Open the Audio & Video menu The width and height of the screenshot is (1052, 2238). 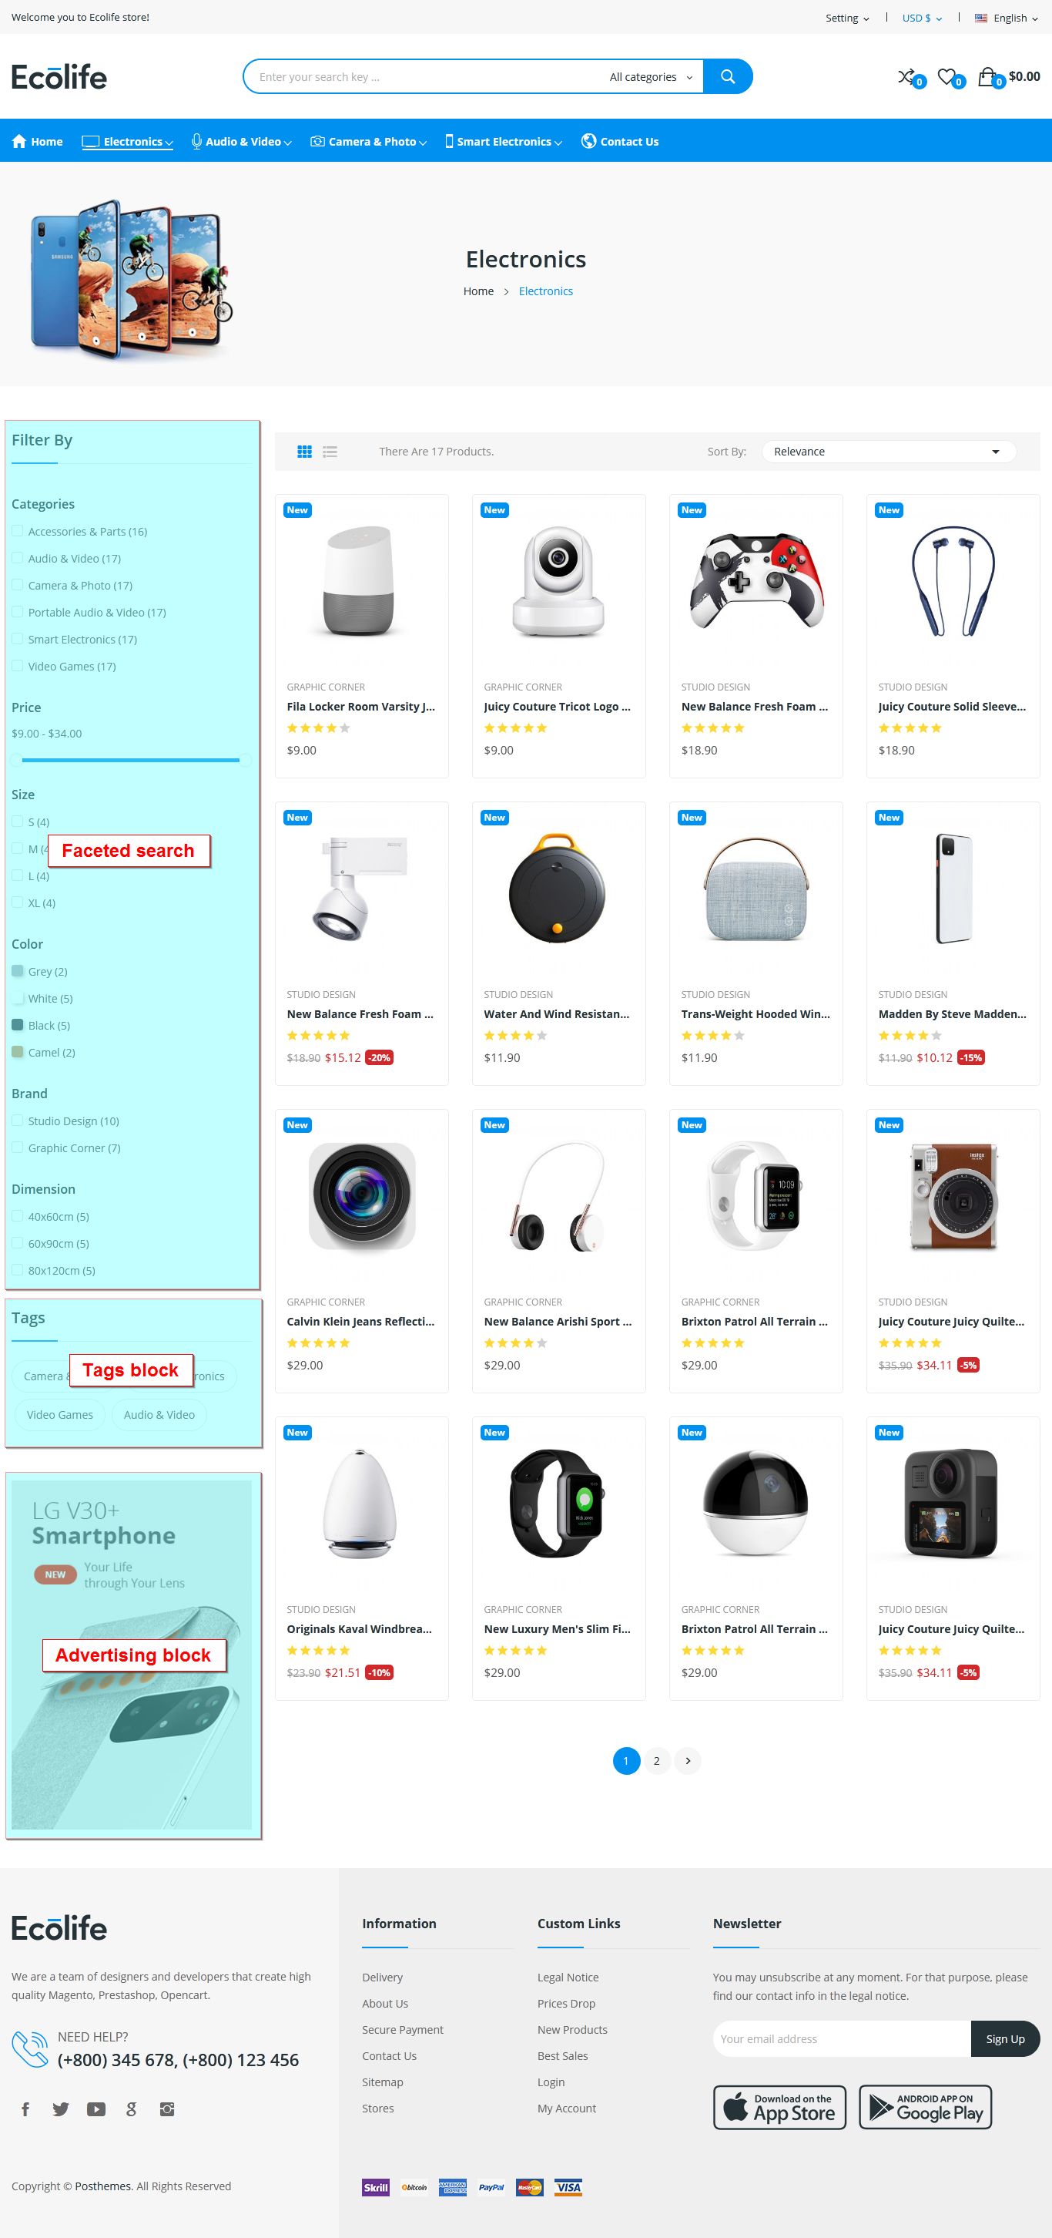(241, 142)
